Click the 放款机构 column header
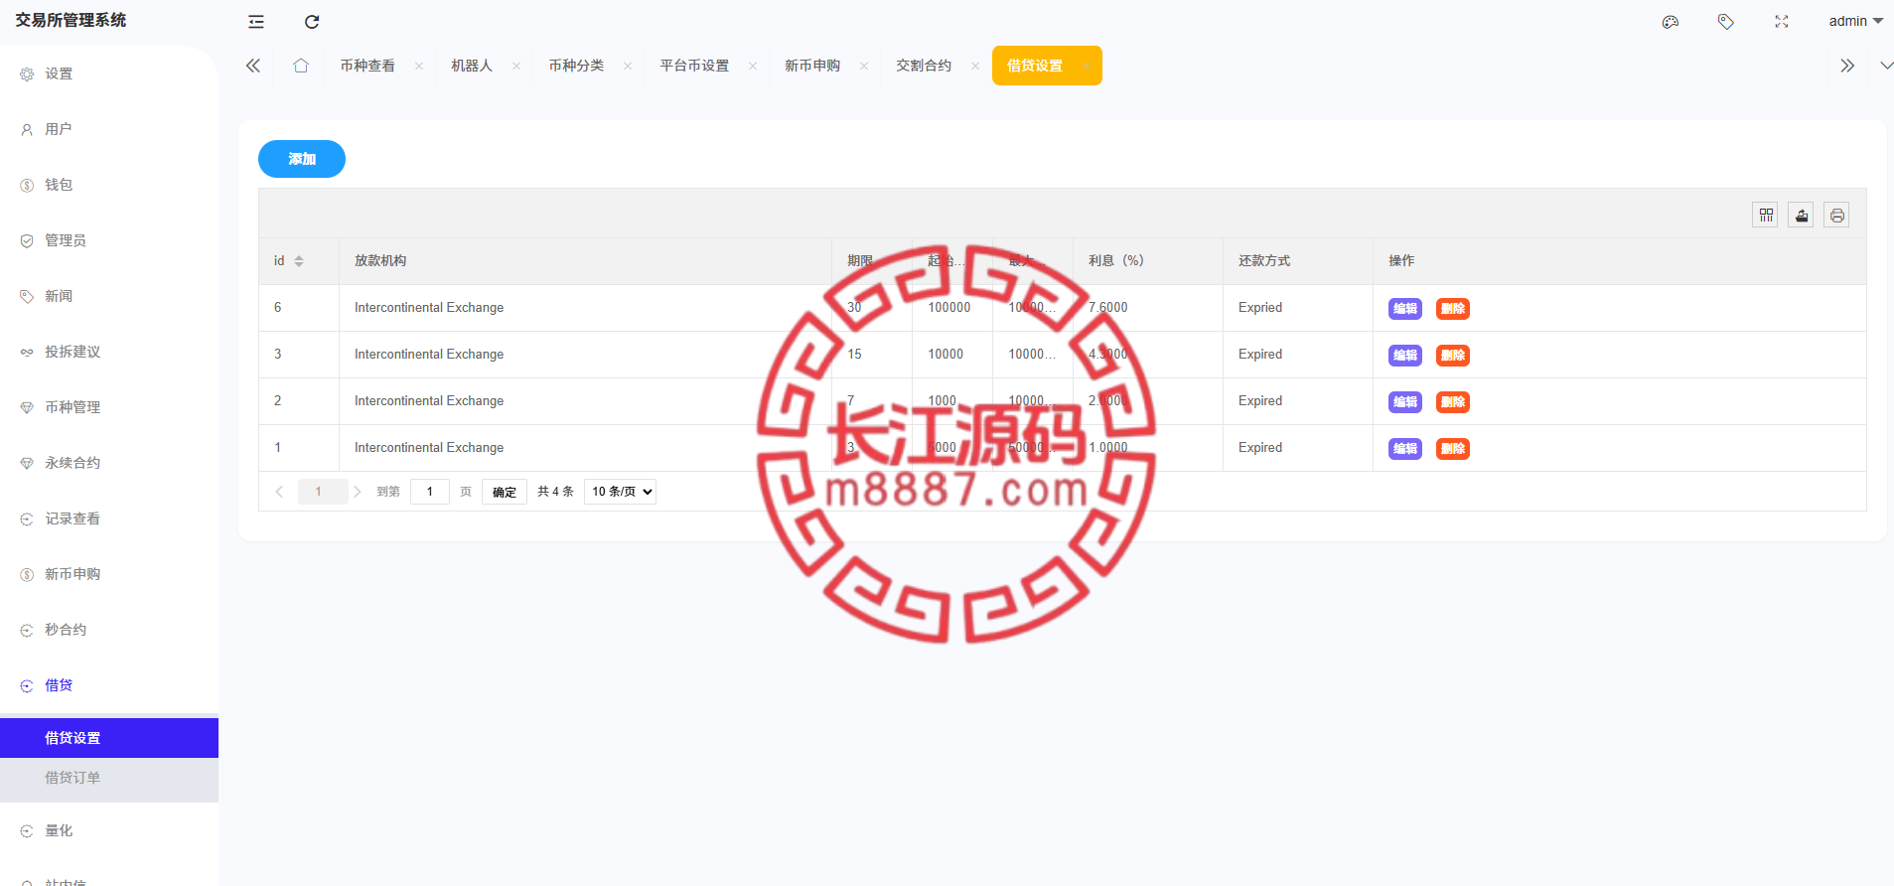 [x=380, y=261]
